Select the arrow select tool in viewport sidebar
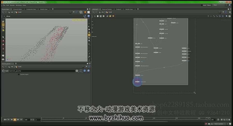Viewport: 233px width, 126px height. click(3, 37)
